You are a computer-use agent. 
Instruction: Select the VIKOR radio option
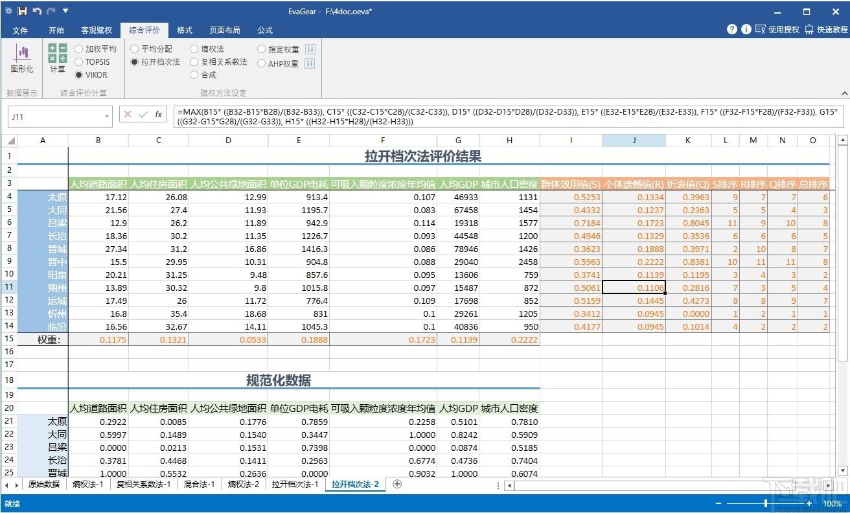click(x=91, y=74)
